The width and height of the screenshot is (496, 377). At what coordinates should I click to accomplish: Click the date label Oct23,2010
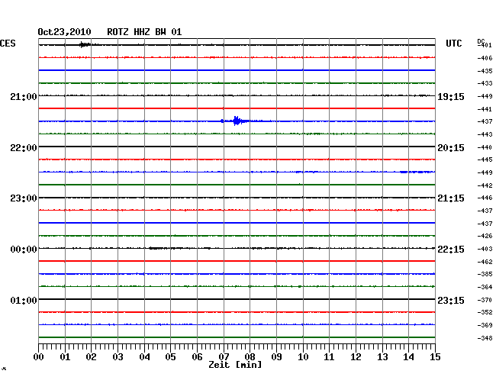click(x=64, y=32)
